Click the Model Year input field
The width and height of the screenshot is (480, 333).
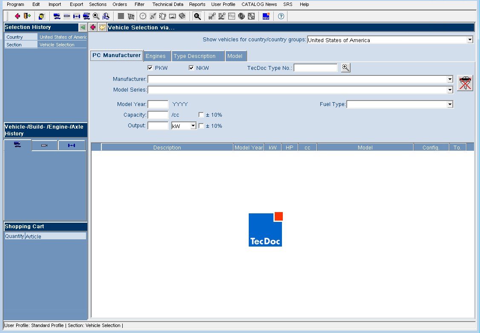point(158,104)
